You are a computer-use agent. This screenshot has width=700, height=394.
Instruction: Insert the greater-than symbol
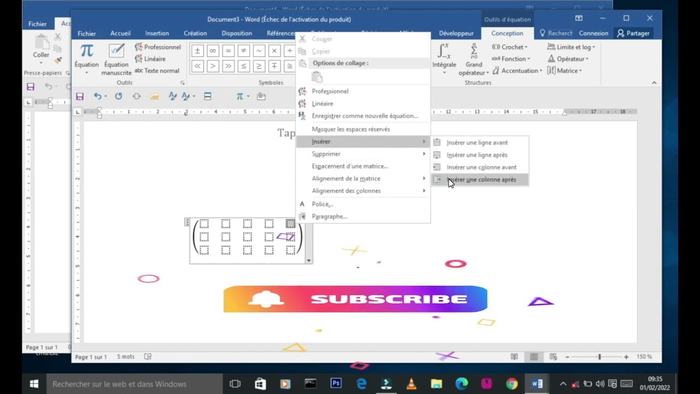(x=213, y=66)
